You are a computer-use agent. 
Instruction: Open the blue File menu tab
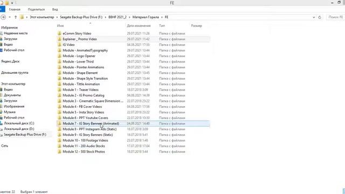(x=2, y=10)
